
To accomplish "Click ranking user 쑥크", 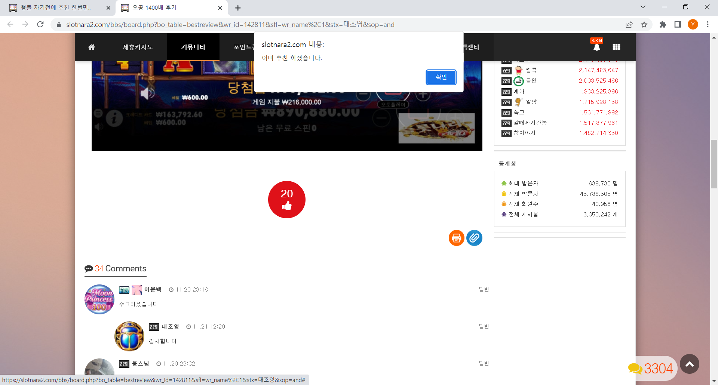I will tap(519, 112).
